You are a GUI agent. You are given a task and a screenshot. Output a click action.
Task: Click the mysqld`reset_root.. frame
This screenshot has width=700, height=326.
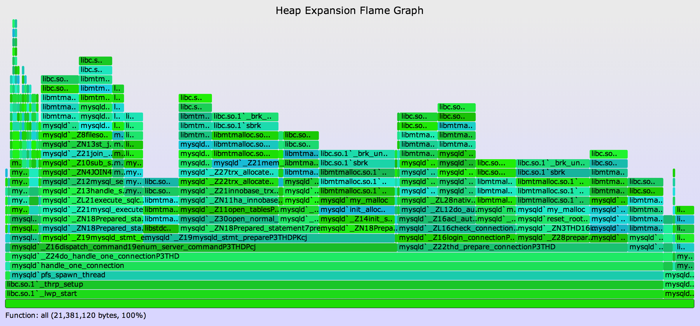click(553, 219)
